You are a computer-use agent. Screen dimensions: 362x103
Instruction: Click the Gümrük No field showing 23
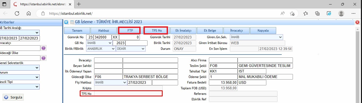90,37
